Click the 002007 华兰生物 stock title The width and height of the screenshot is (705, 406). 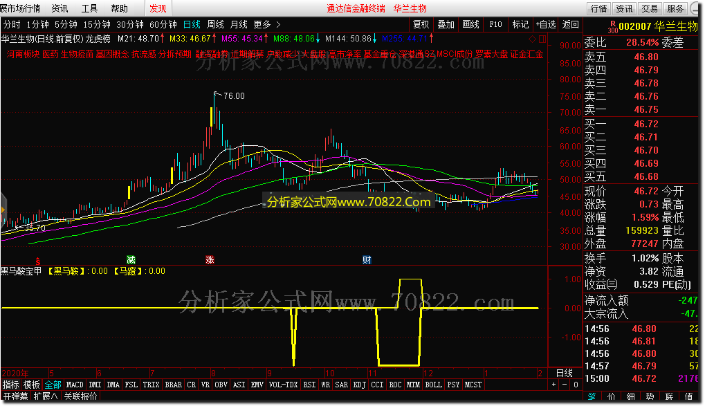click(658, 26)
